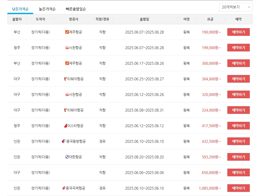The height and width of the screenshot is (196, 260).
Task: Click the 예약 column header
Action: (x=239, y=19)
